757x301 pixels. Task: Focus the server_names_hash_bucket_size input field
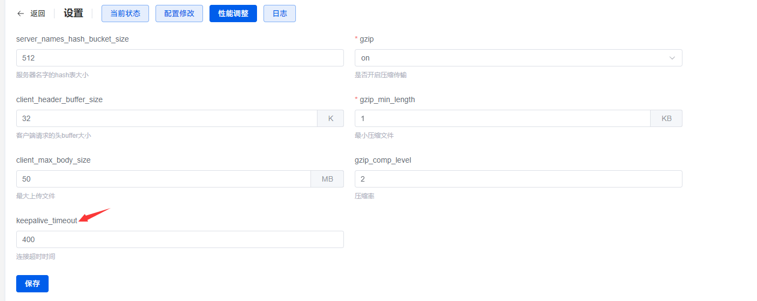pyautogui.click(x=180, y=58)
